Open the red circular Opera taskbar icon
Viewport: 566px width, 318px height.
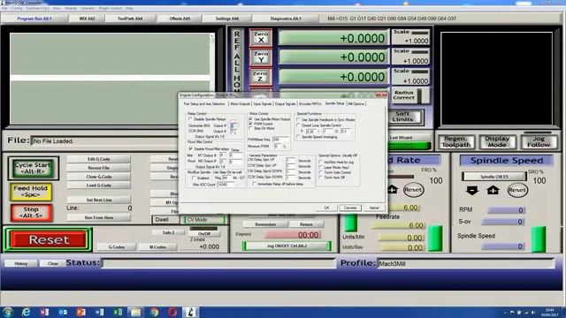coord(172,312)
